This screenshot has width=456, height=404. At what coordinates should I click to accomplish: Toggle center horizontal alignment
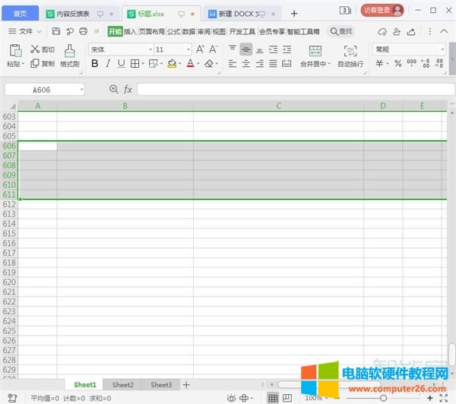point(246,49)
